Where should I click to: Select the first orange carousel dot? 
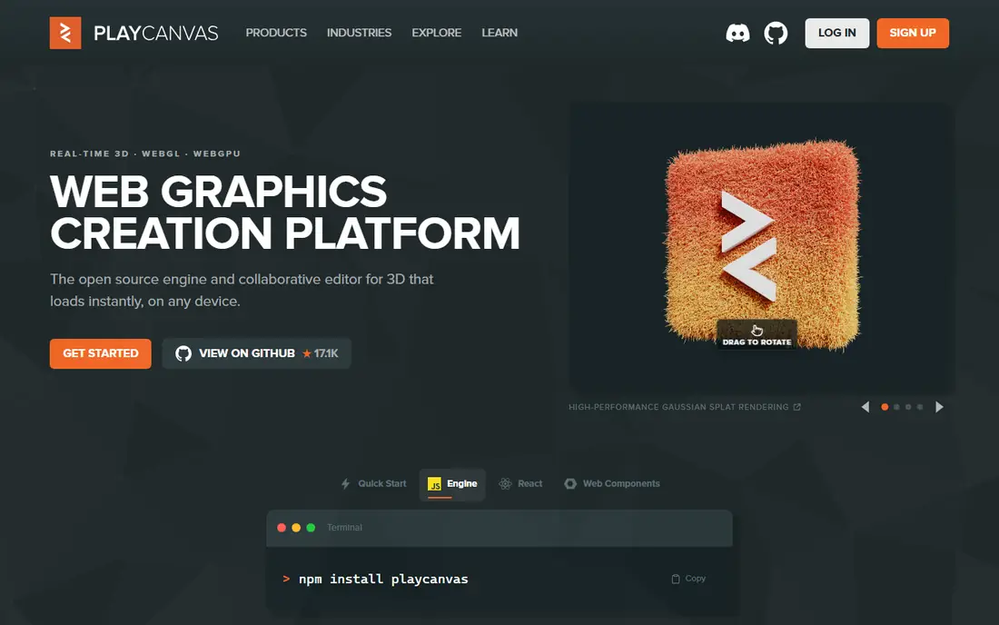tap(885, 406)
